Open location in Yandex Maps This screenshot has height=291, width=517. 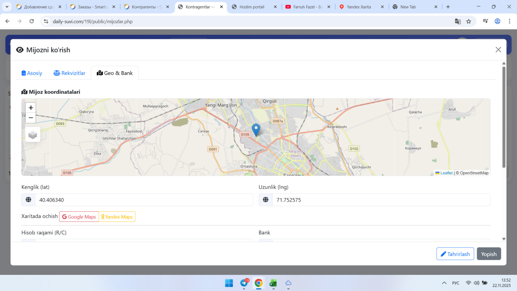coord(117,217)
